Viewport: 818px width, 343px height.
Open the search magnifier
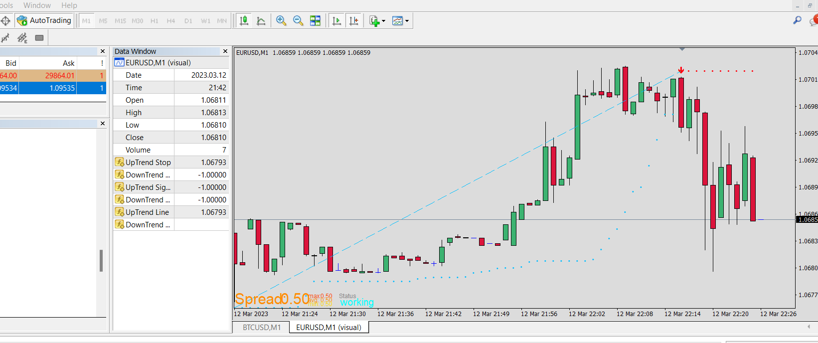click(x=797, y=20)
